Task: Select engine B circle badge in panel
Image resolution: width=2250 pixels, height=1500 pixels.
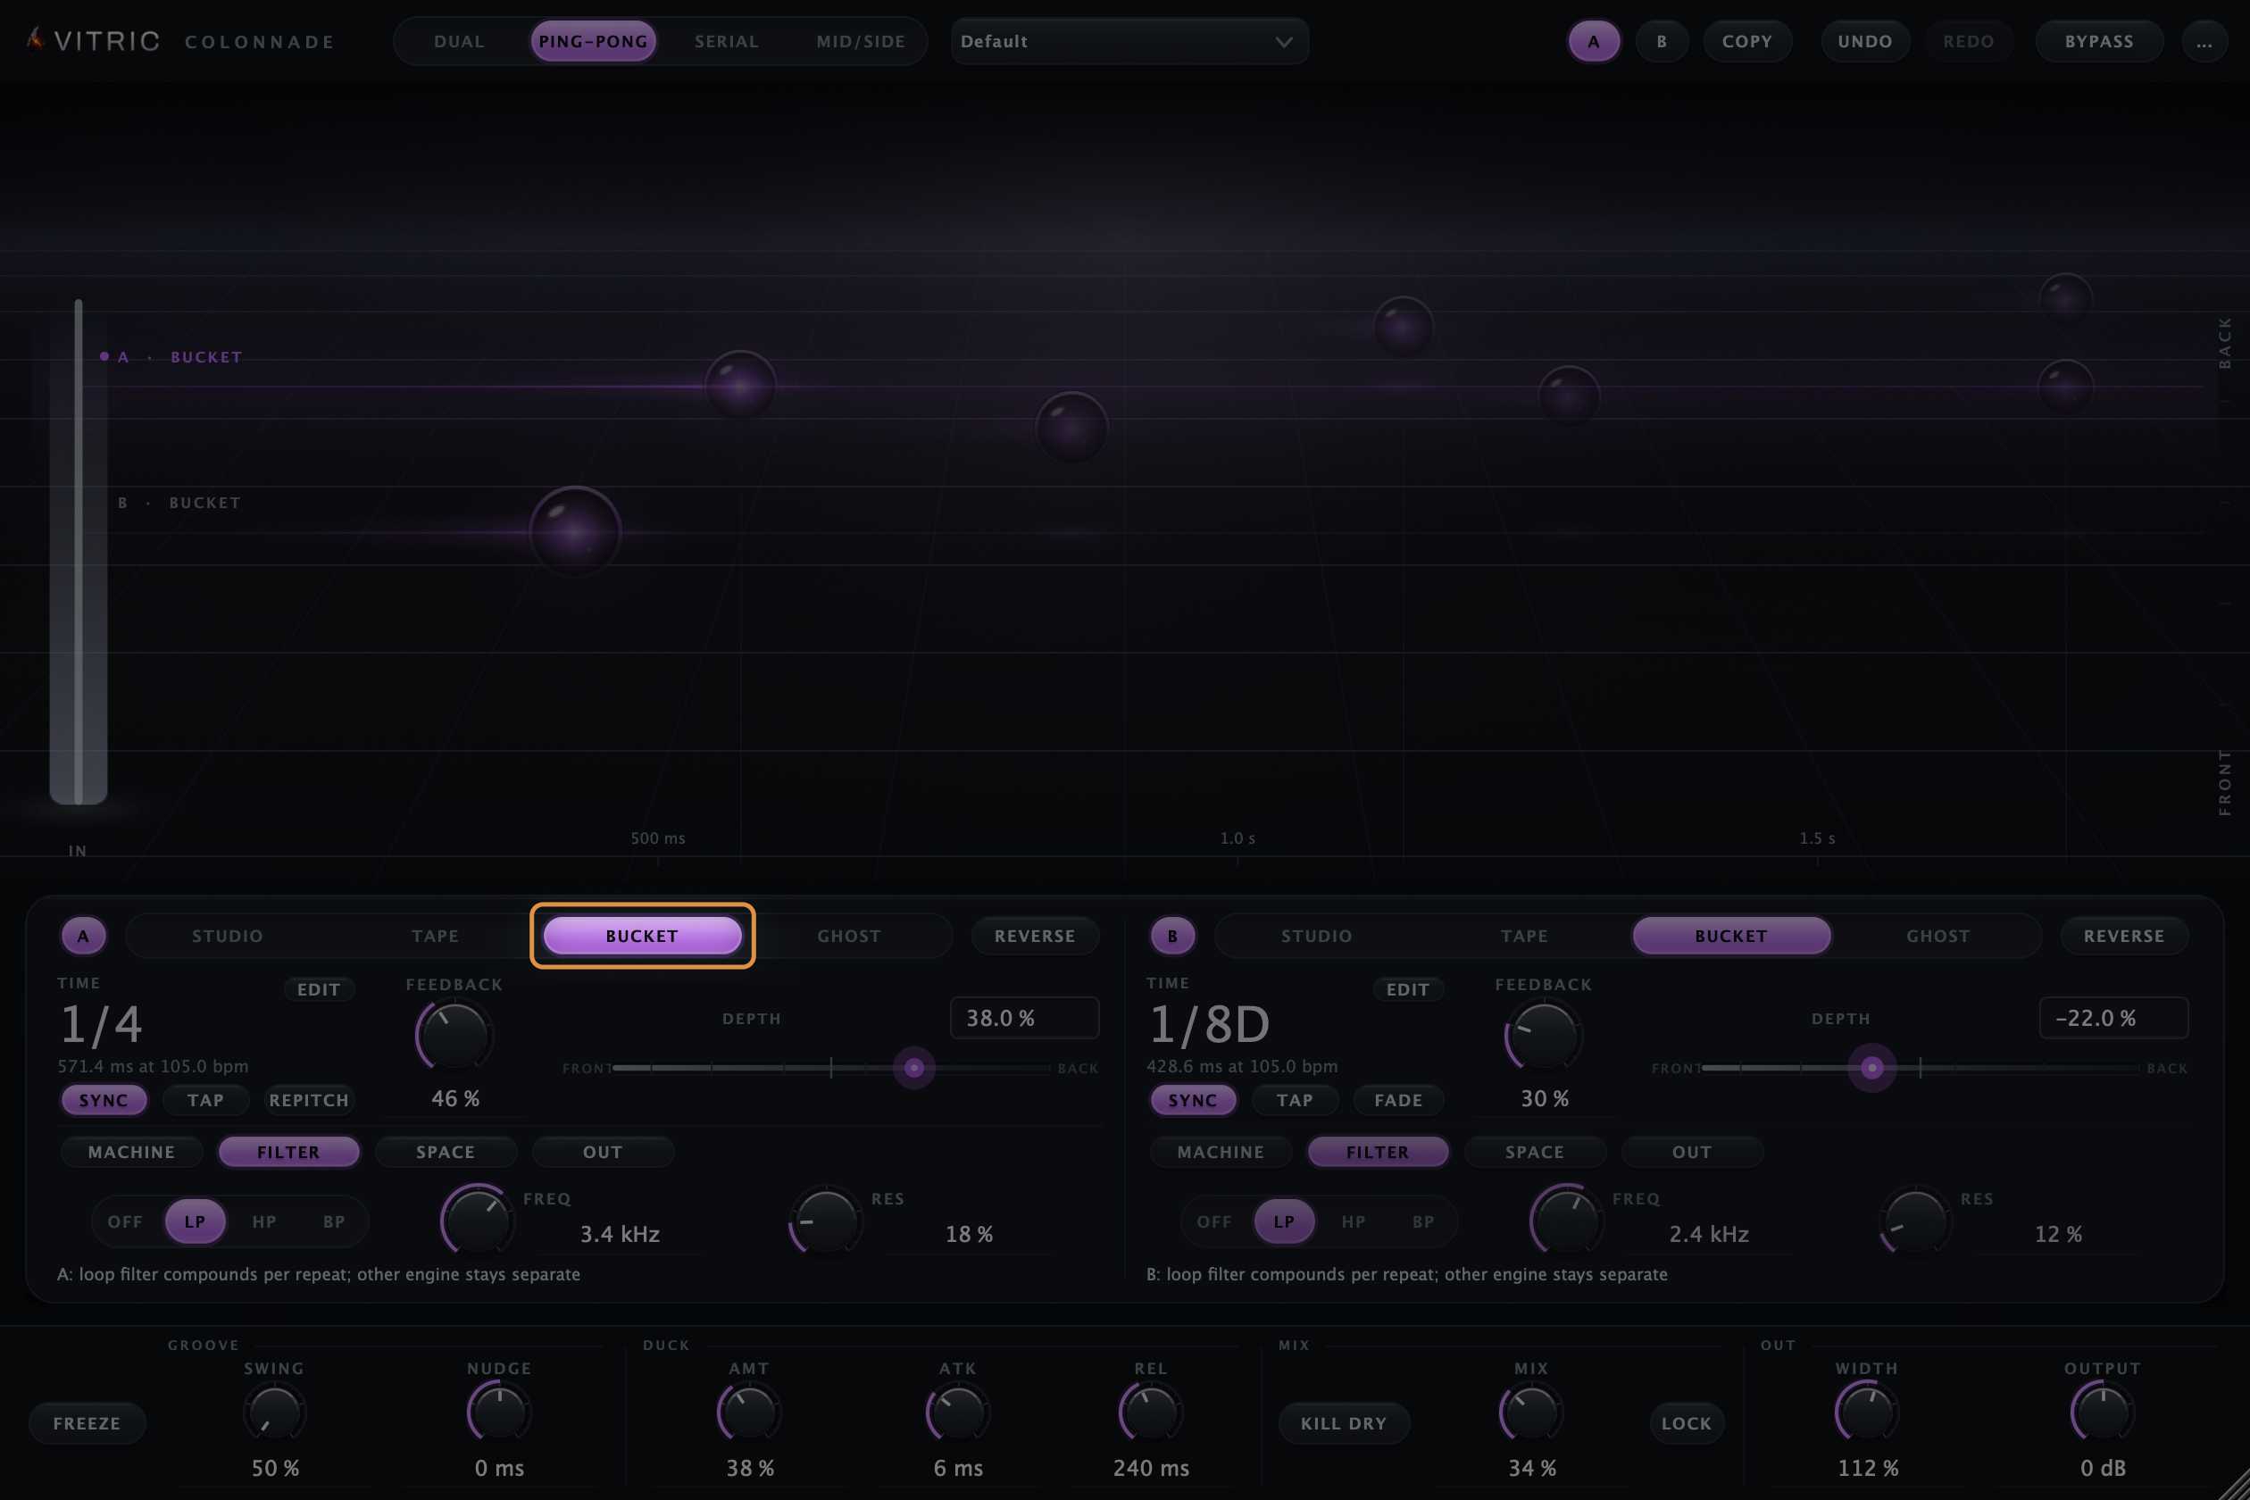Action: pyautogui.click(x=1171, y=936)
